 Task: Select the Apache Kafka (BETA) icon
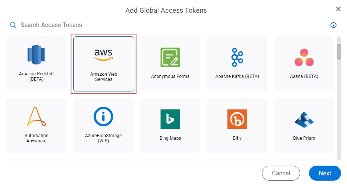(x=237, y=57)
